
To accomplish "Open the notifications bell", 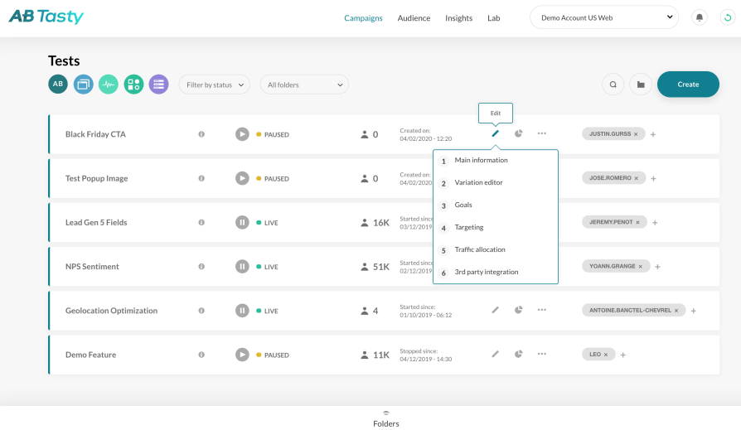I will [700, 17].
